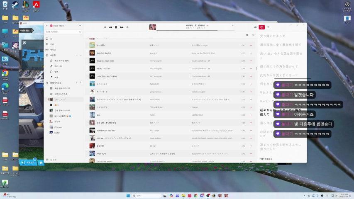Open more options for the FIRST NOTE track

click(251, 153)
